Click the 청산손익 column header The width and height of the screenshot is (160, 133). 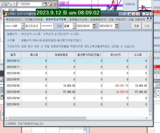[x=115, y=55]
